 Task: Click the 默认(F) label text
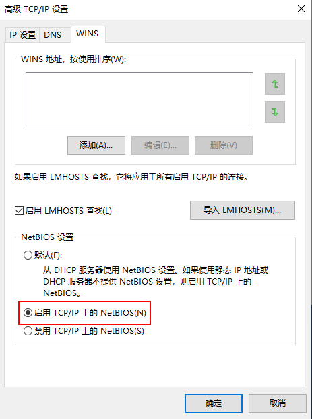[49, 255]
